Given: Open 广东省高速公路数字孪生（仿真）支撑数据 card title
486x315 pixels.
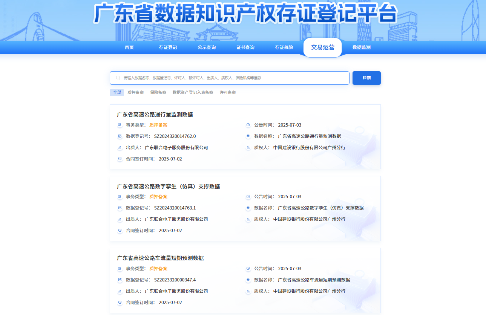Looking at the screenshot, I should (x=169, y=187).
